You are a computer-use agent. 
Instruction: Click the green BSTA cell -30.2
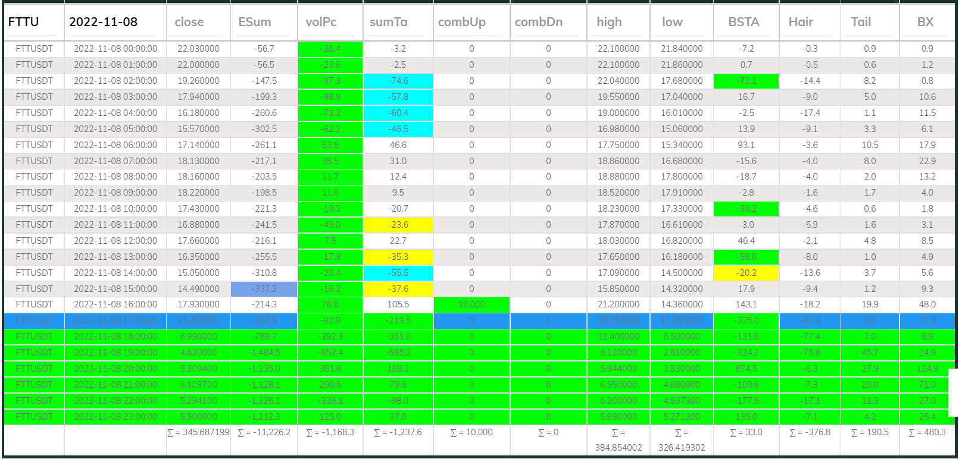[x=746, y=209]
